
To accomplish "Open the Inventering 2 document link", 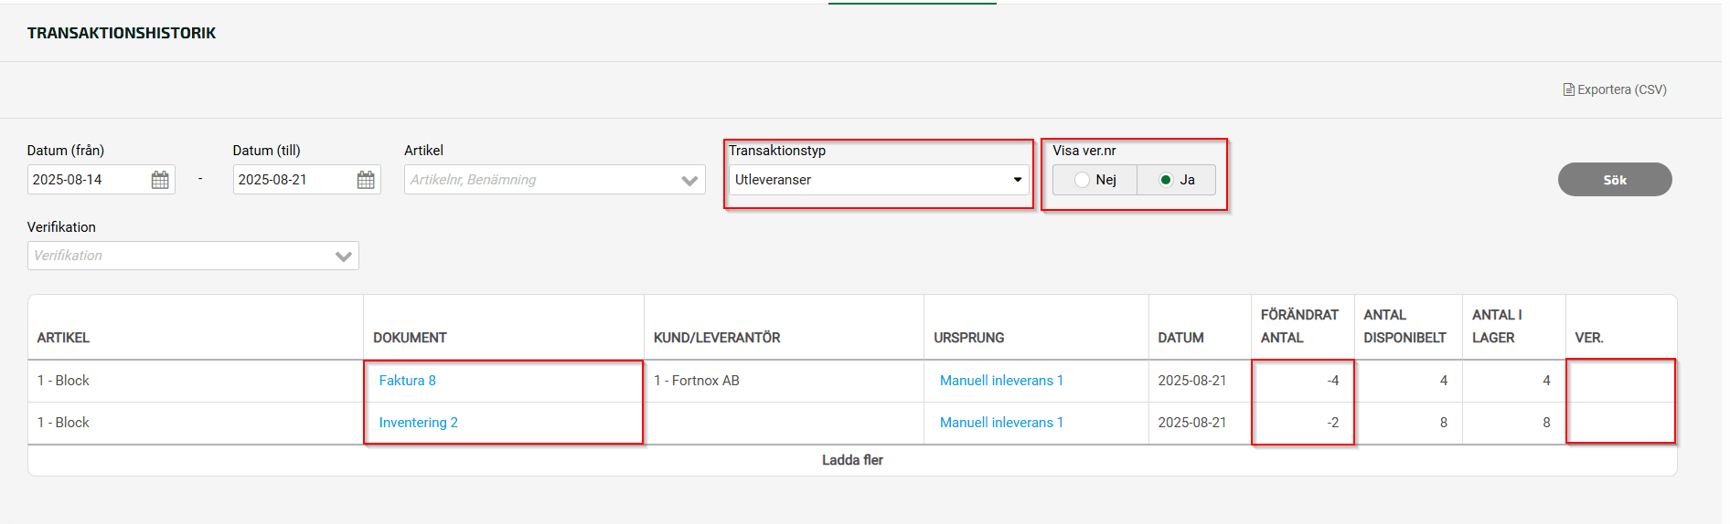I will pyautogui.click(x=418, y=423).
